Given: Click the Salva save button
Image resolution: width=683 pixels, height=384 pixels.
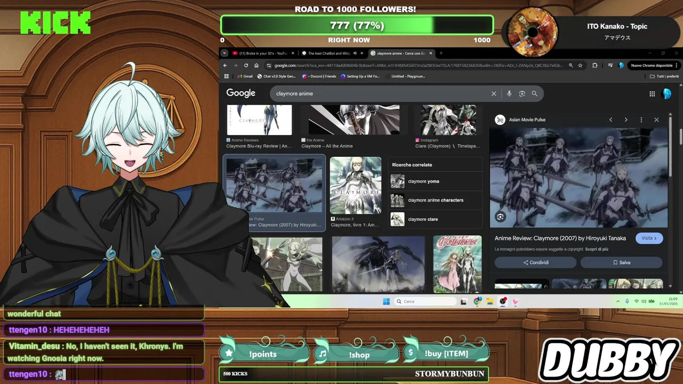Looking at the screenshot, I should coord(622,262).
